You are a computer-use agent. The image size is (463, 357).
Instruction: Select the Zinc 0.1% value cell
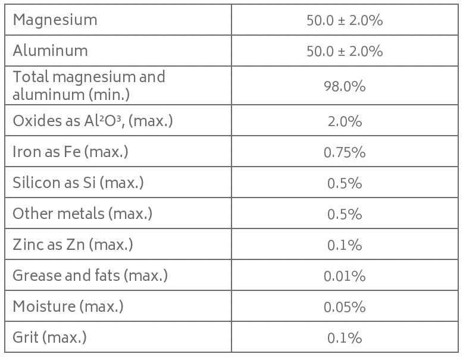[x=344, y=245]
